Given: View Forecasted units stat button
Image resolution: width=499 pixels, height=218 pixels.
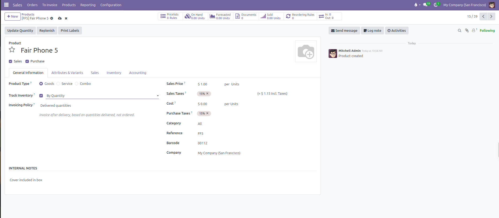Looking at the screenshot, I should [x=220, y=16].
